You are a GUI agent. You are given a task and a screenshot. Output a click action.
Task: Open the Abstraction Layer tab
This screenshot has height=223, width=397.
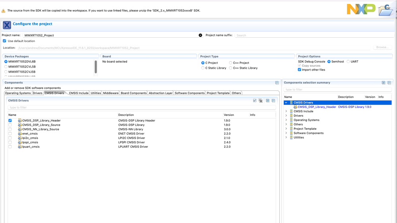[x=161, y=93]
